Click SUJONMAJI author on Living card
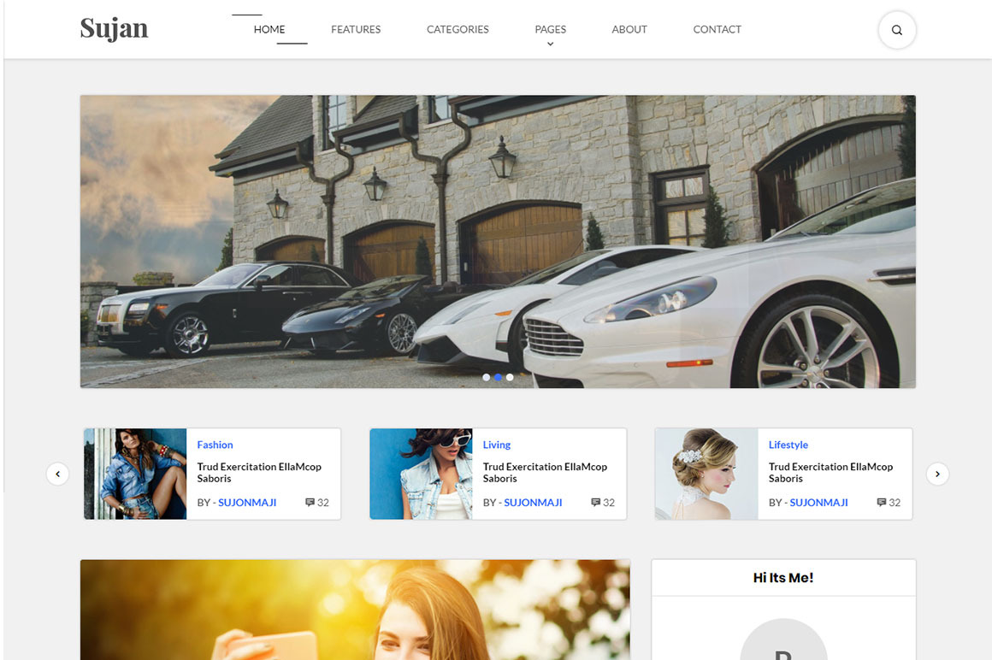The width and height of the screenshot is (992, 660). (533, 503)
